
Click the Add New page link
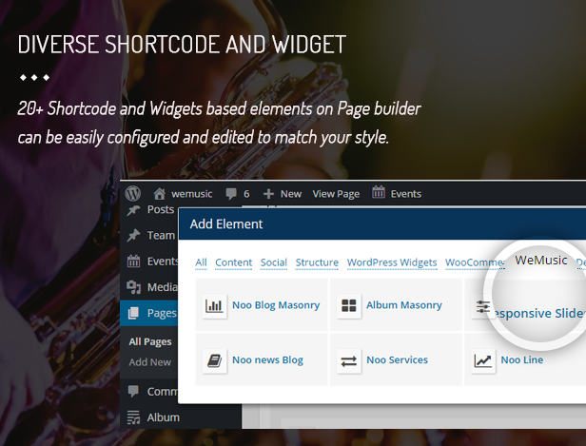150,361
